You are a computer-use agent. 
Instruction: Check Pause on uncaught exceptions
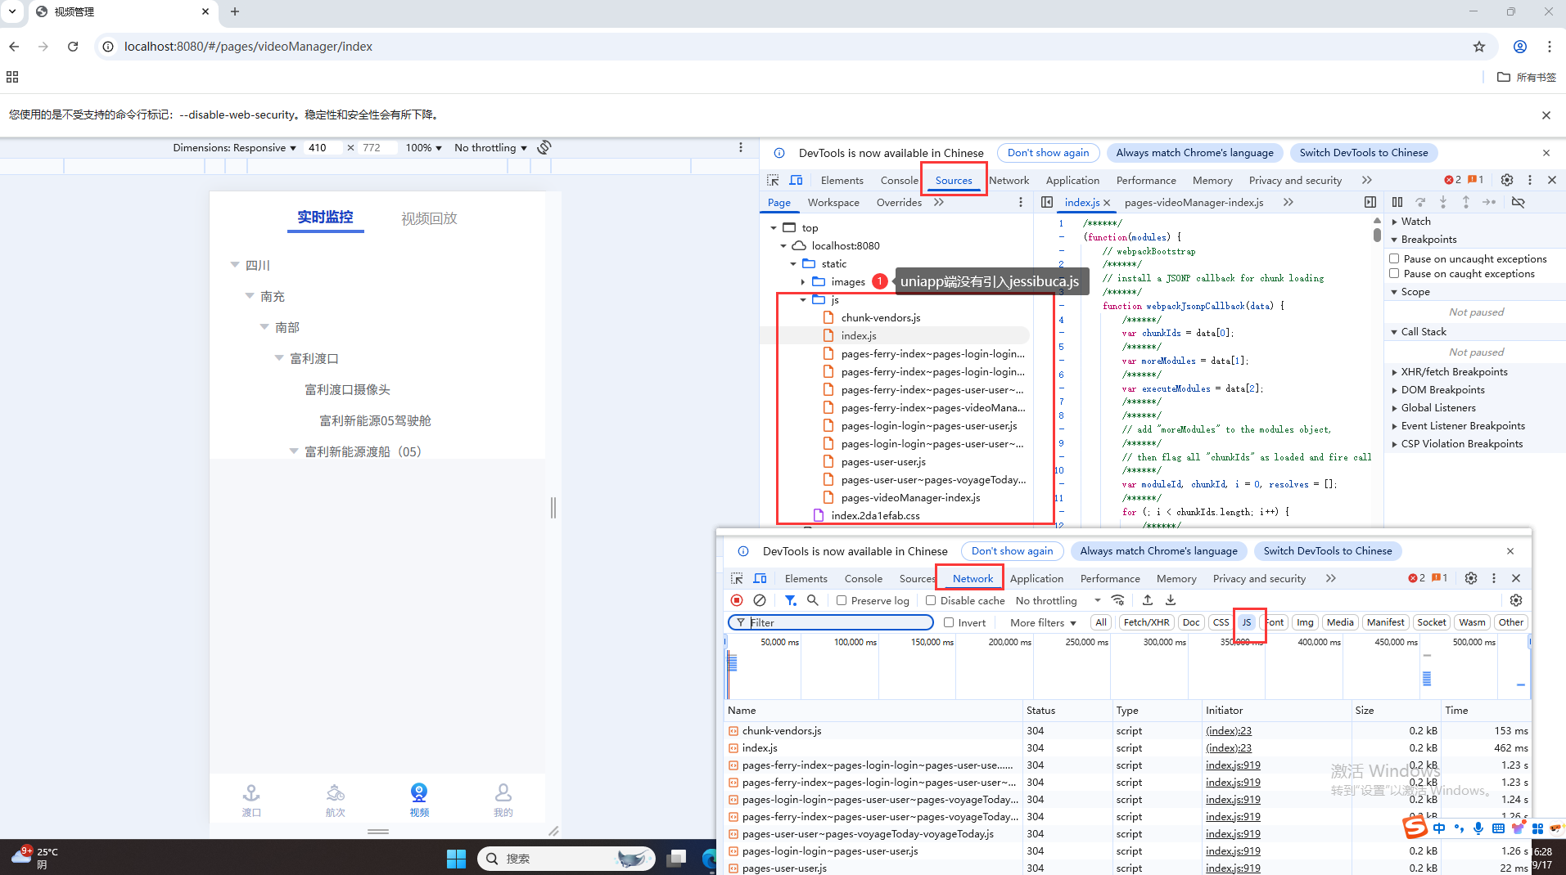(x=1395, y=258)
